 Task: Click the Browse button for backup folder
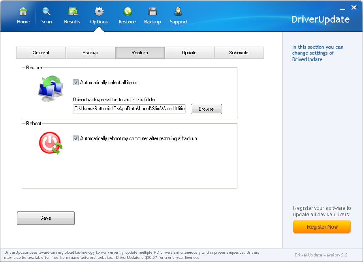tap(206, 109)
